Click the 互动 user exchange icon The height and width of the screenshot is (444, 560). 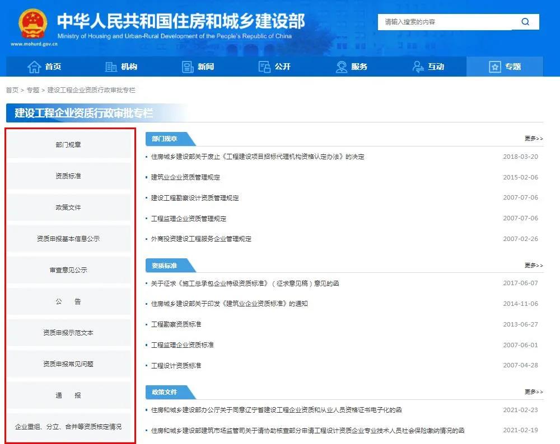tap(418, 67)
